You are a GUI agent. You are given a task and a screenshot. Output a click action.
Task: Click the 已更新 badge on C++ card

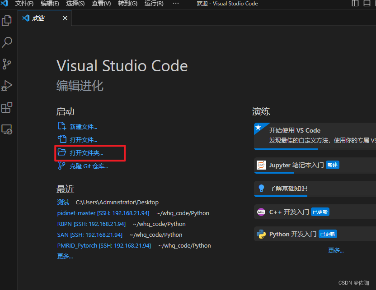320,212
